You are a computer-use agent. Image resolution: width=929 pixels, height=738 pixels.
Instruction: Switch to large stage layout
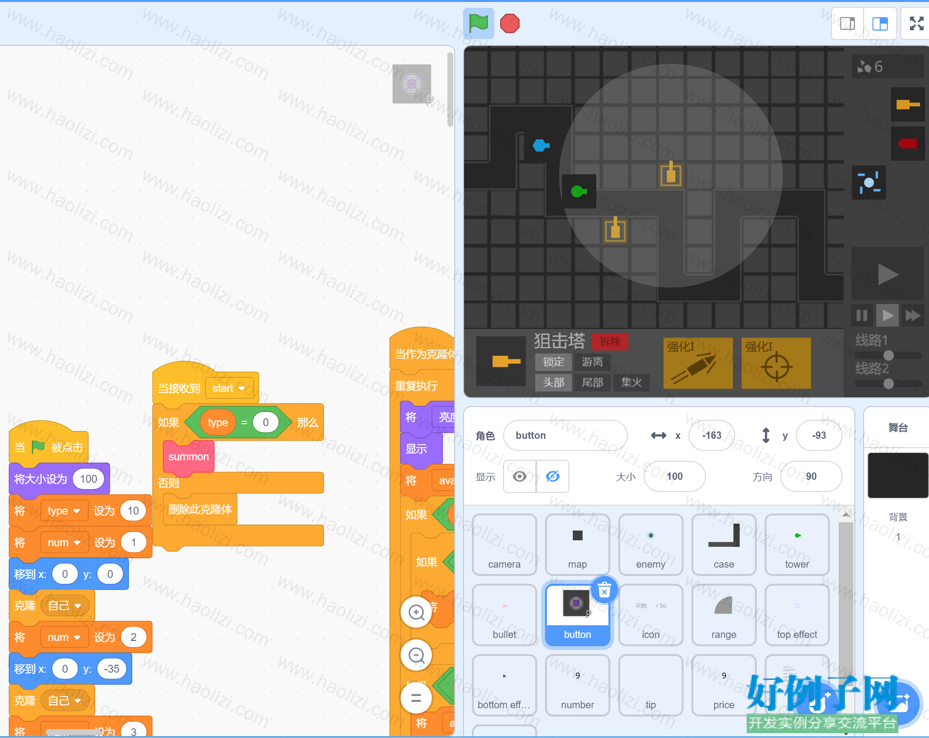(880, 23)
